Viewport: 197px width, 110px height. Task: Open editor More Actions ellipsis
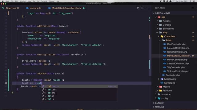click(147, 8)
